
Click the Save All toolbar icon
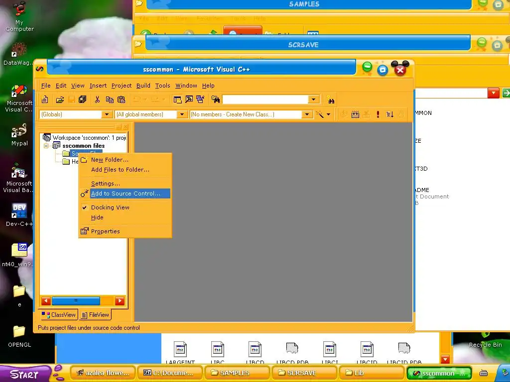[83, 99]
